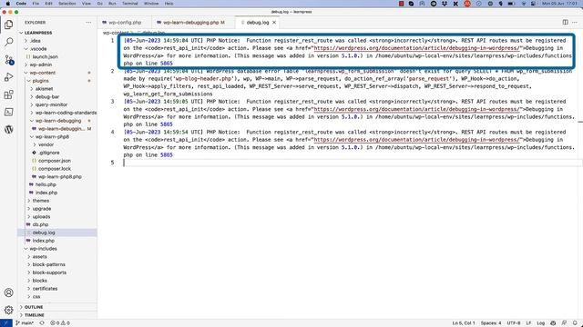
Task: Click the Dropbox icon in the menu bar
Action: [x=445, y=4]
